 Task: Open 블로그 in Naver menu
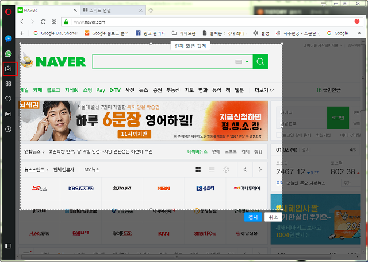click(53, 90)
